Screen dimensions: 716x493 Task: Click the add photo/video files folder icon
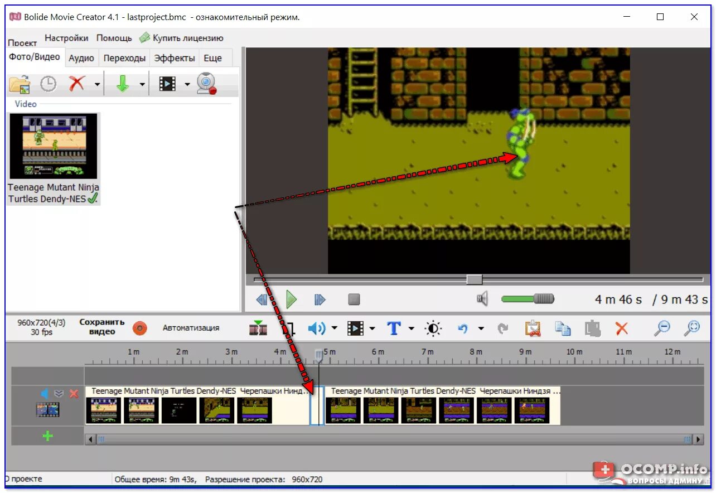coord(20,84)
